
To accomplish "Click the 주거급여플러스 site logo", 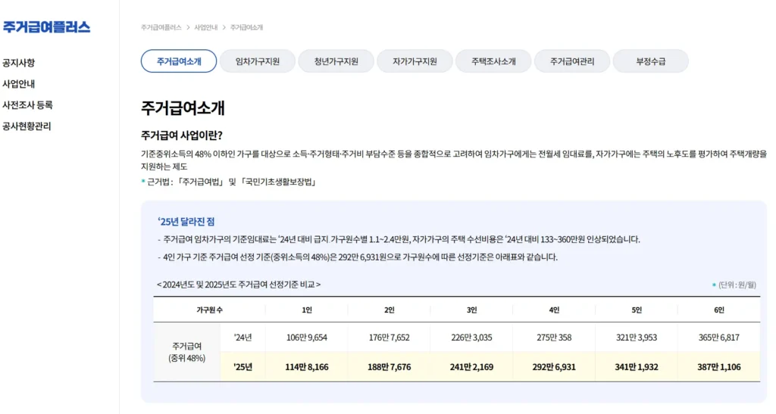I will click(x=46, y=27).
